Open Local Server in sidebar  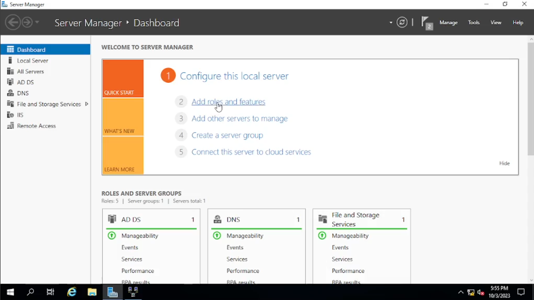point(33,61)
